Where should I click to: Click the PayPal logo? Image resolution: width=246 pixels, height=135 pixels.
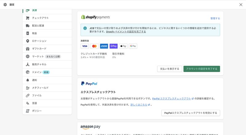[89, 84]
